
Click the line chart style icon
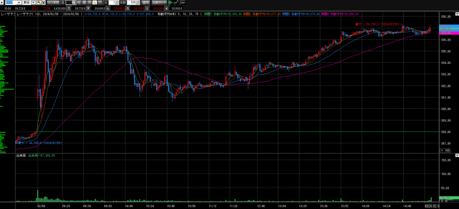coord(176,3)
